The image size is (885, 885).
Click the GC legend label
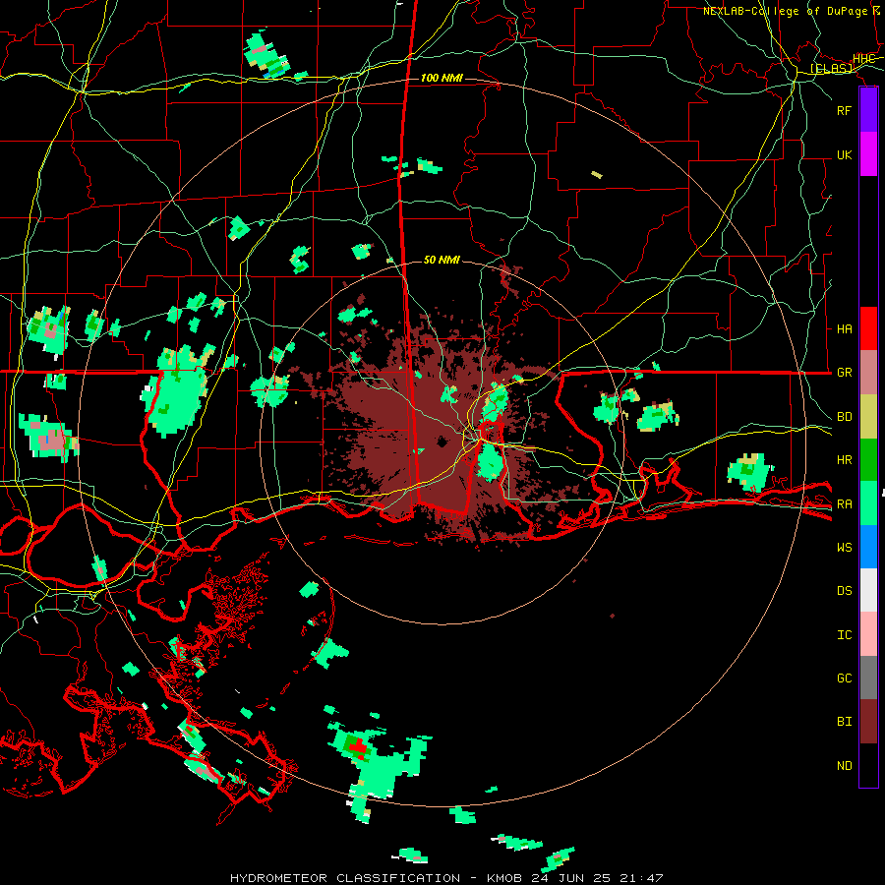click(x=844, y=678)
